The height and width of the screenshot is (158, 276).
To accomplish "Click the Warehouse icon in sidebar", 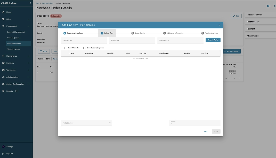I will tap(3, 70).
